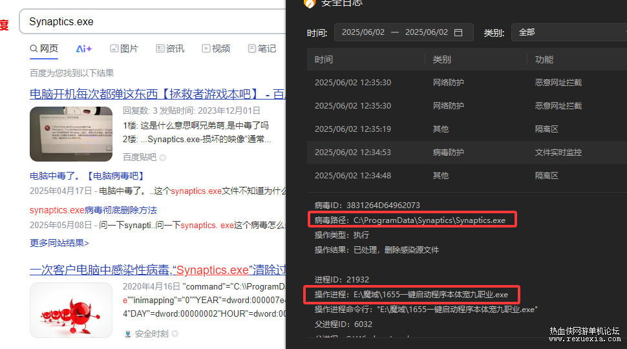Open the Ai+ search tab

pos(84,48)
